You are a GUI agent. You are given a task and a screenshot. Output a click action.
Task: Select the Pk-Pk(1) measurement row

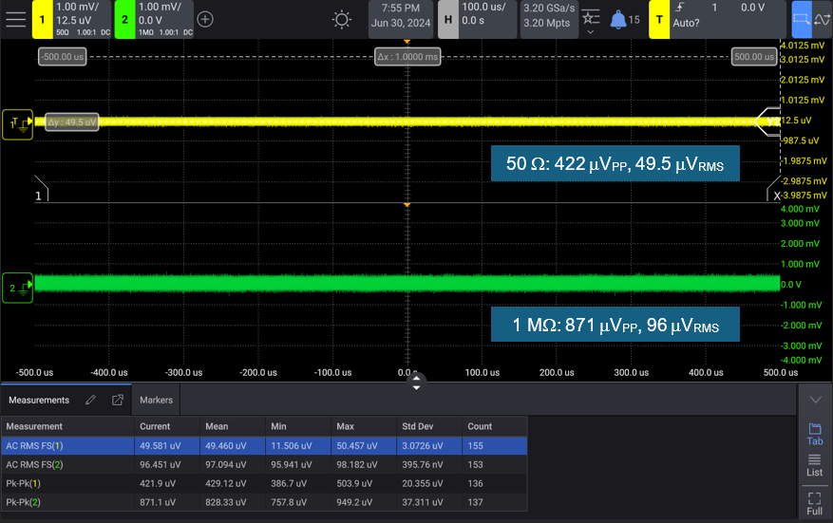264,483
